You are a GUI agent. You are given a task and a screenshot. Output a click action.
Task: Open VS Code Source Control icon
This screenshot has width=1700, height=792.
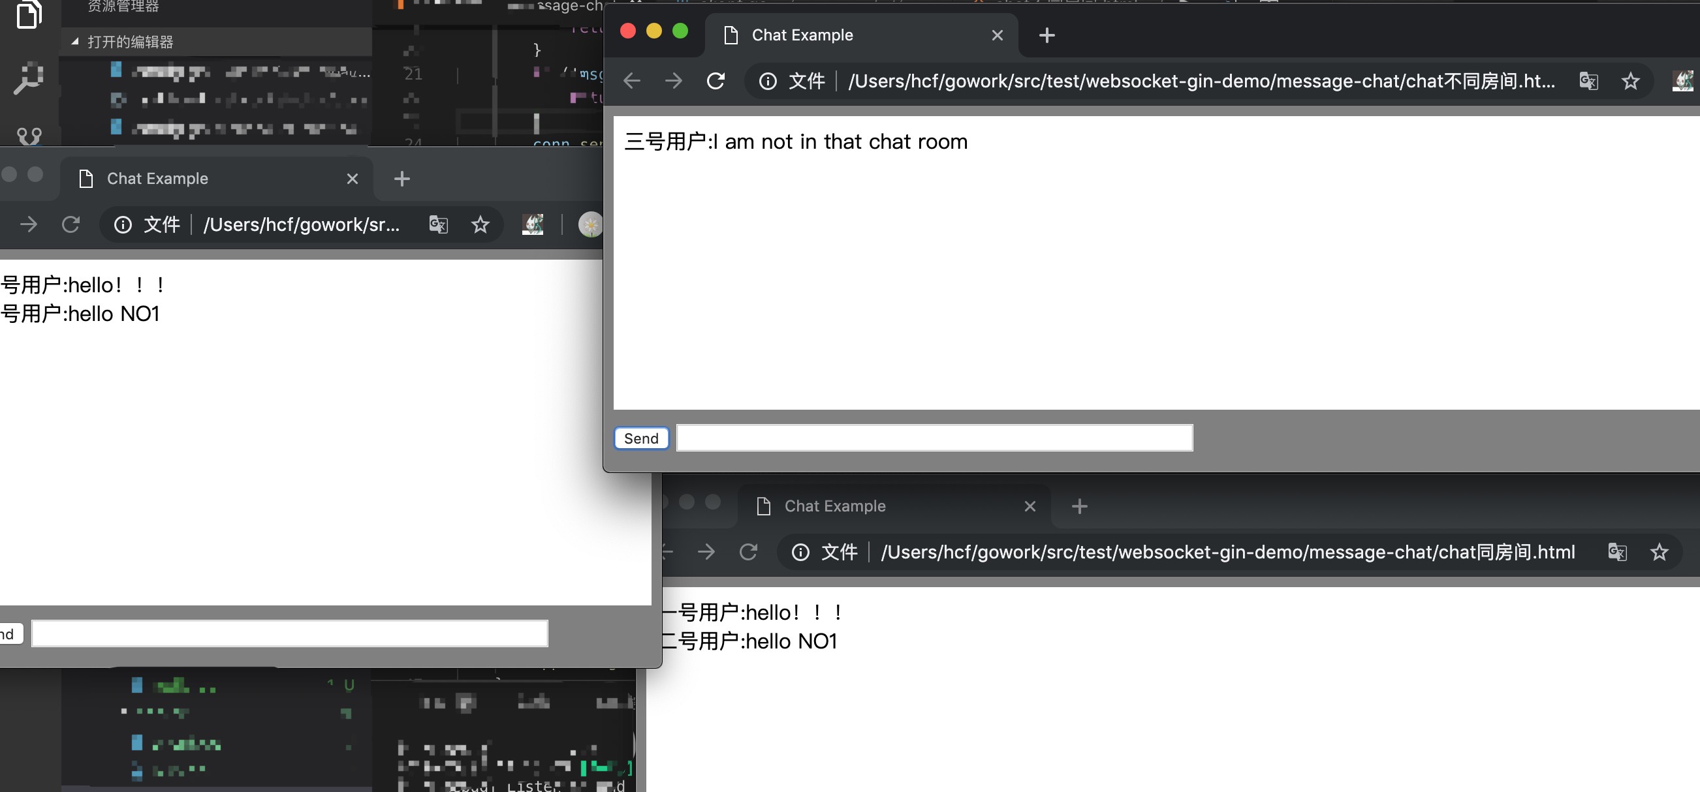point(28,136)
